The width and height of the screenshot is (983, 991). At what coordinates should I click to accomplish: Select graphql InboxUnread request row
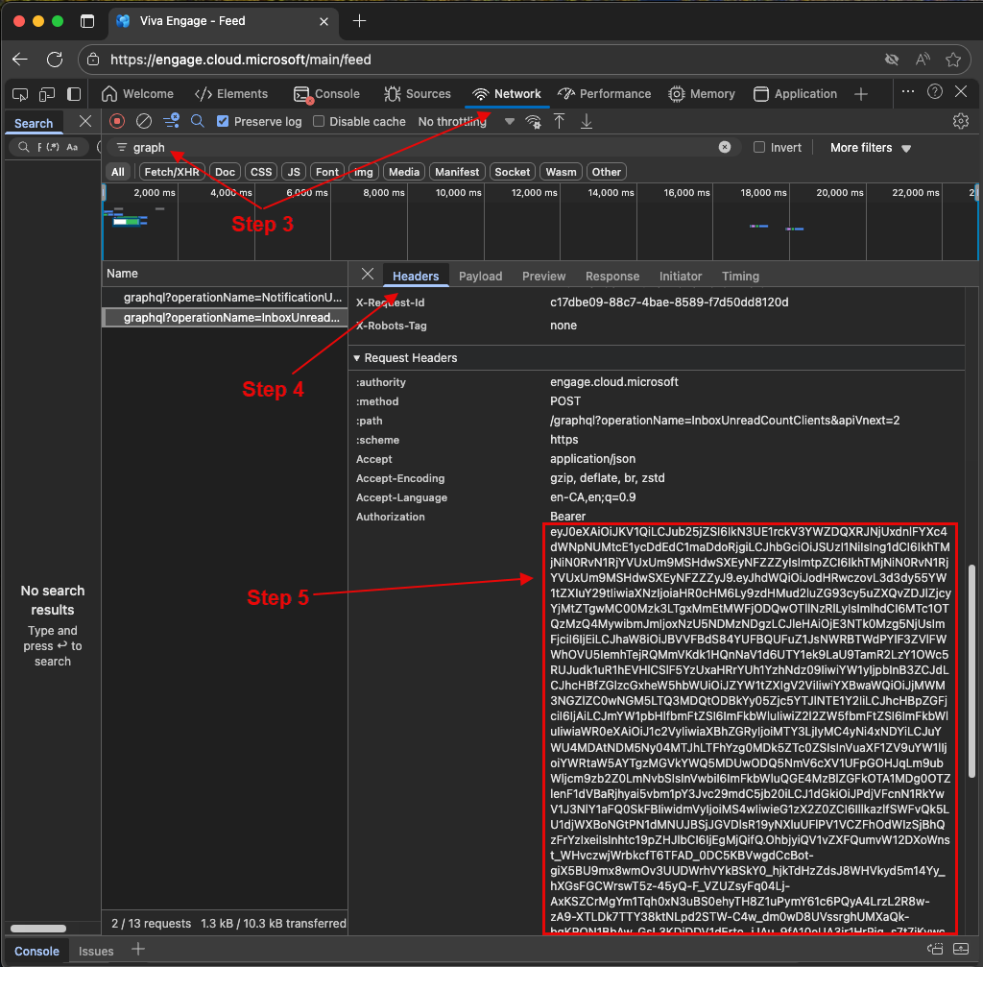pyautogui.click(x=225, y=317)
